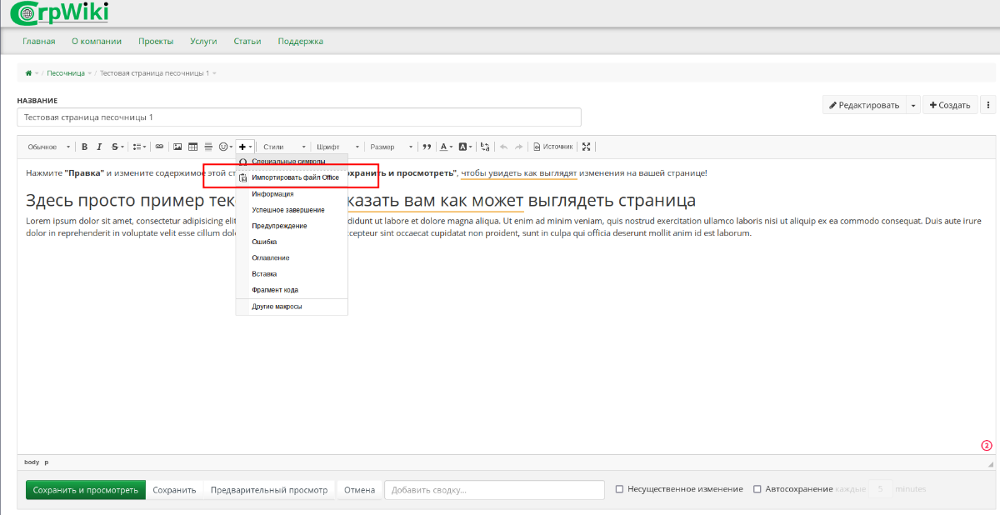Open the Статьи navigation link

tap(247, 41)
